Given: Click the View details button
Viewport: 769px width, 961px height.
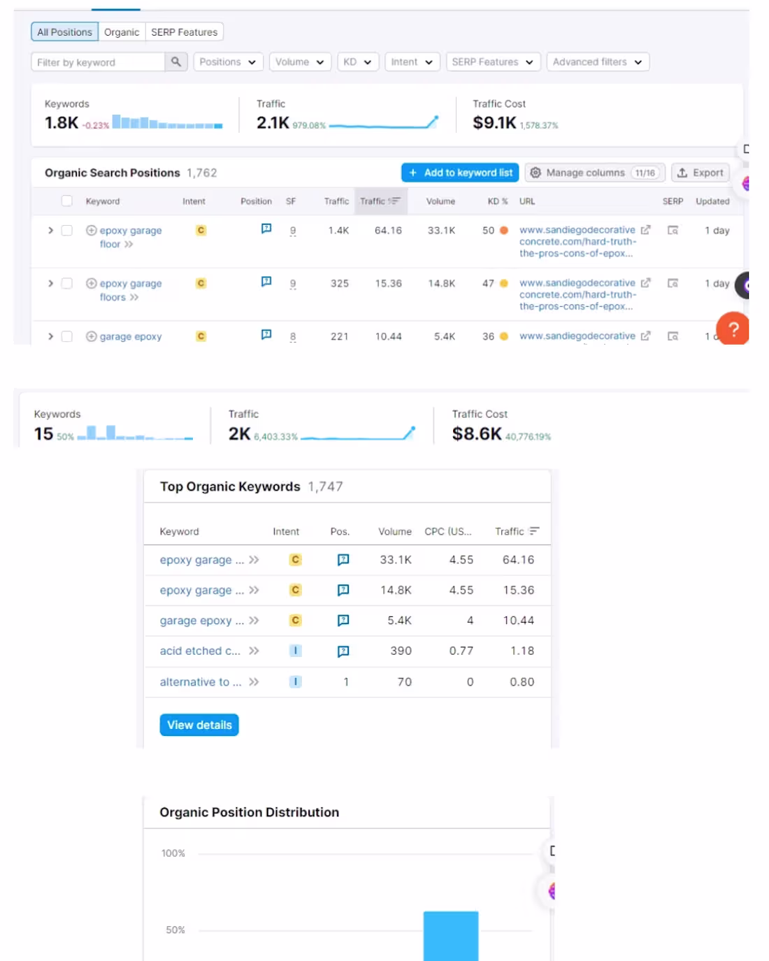Looking at the screenshot, I should coord(199,725).
